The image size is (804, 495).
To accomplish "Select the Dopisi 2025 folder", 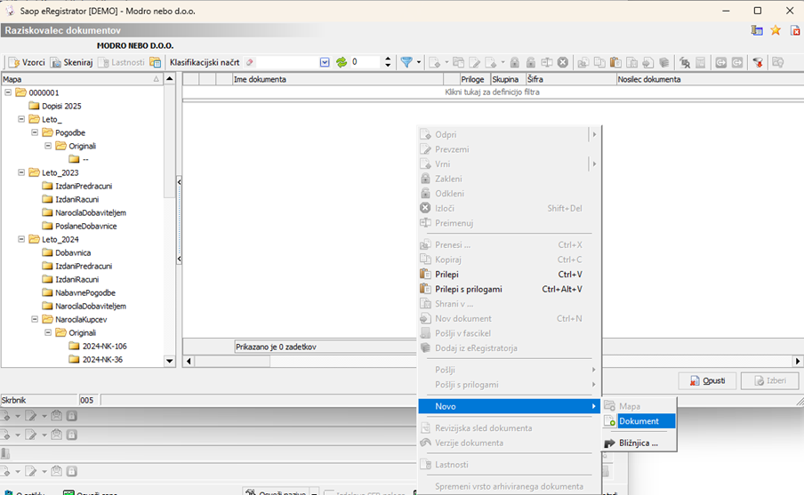I will tap(61, 106).
